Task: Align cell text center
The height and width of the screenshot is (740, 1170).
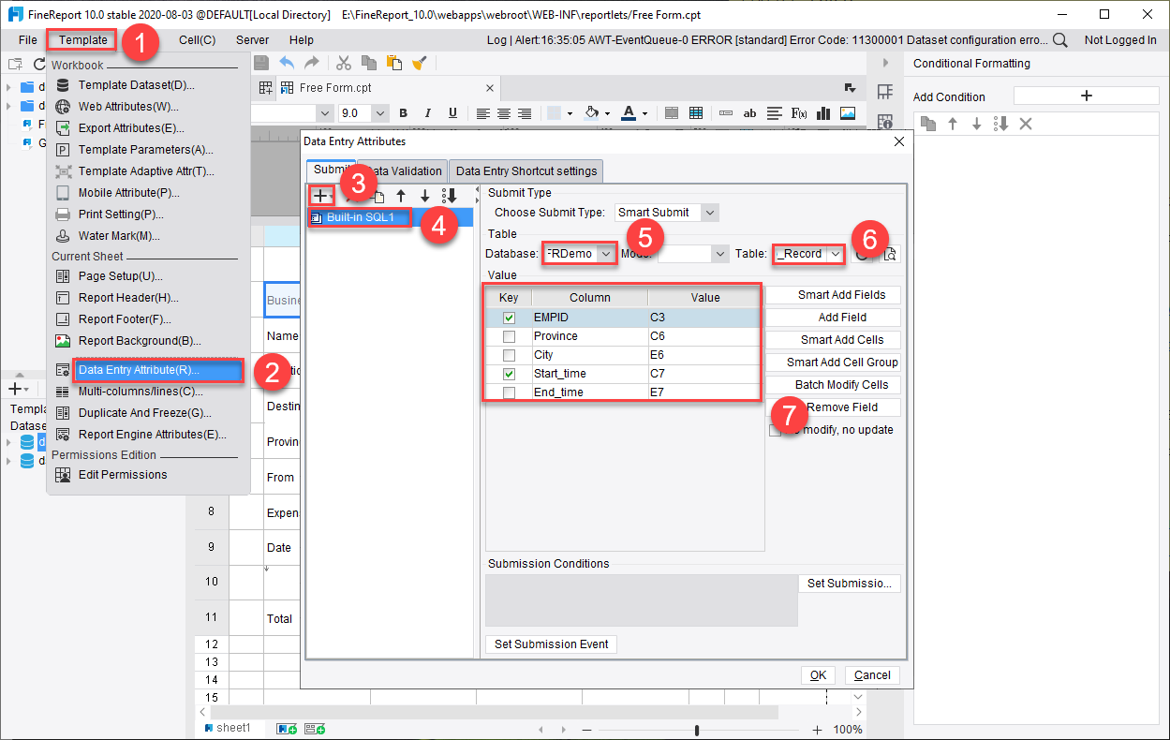Action: (504, 113)
